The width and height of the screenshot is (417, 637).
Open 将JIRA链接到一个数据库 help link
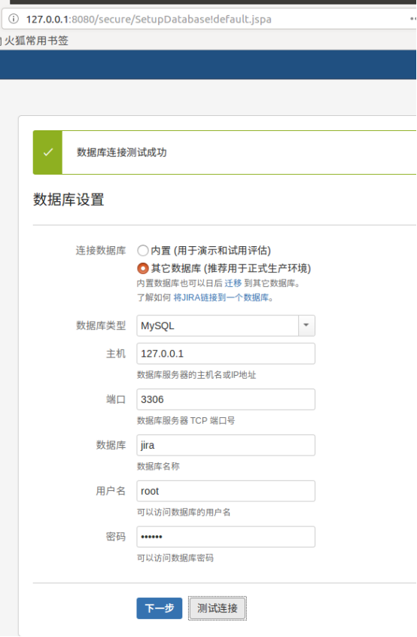tap(221, 297)
